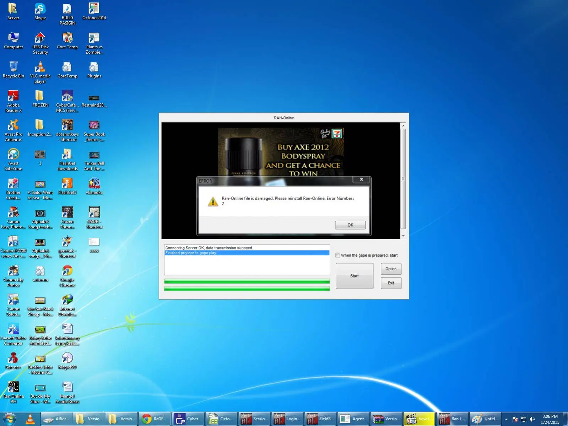Switch to the Ran L... taskbar window
This screenshot has height=426, width=568.
click(x=452, y=419)
